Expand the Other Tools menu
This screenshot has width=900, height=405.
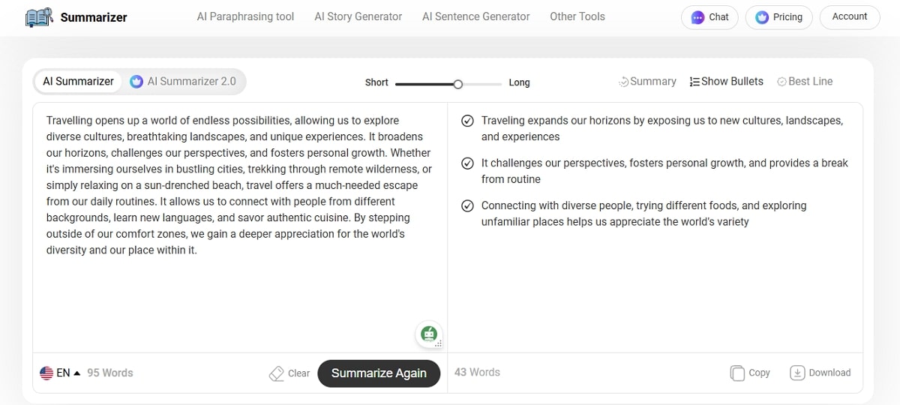pyautogui.click(x=577, y=16)
